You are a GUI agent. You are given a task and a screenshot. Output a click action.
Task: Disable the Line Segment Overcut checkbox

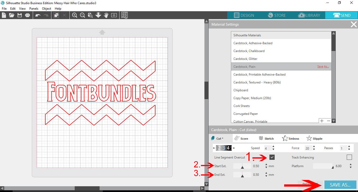[x=272, y=157]
